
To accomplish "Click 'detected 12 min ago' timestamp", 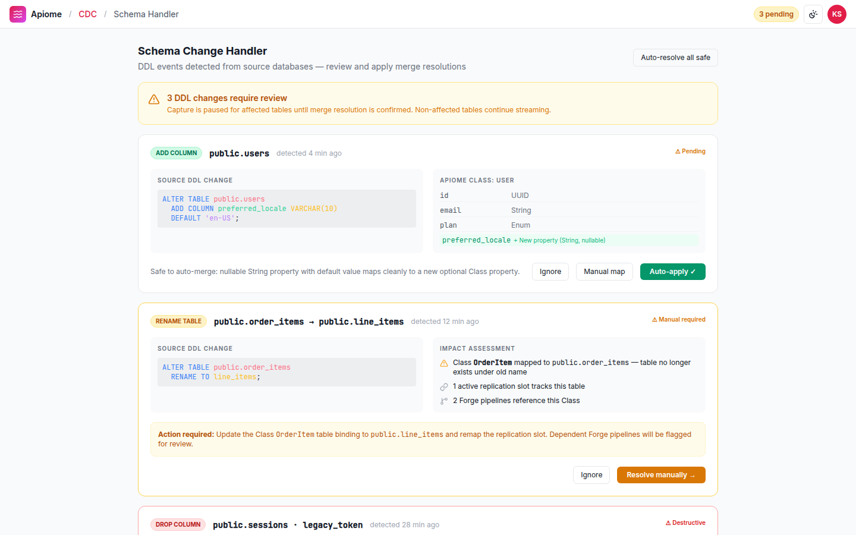I will pyautogui.click(x=445, y=322).
